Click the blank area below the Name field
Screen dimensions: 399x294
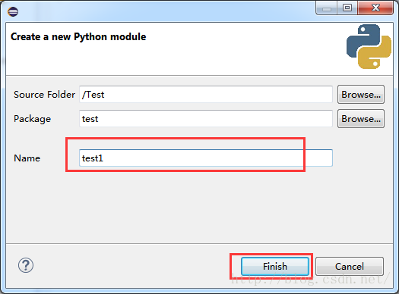[199, 205]
